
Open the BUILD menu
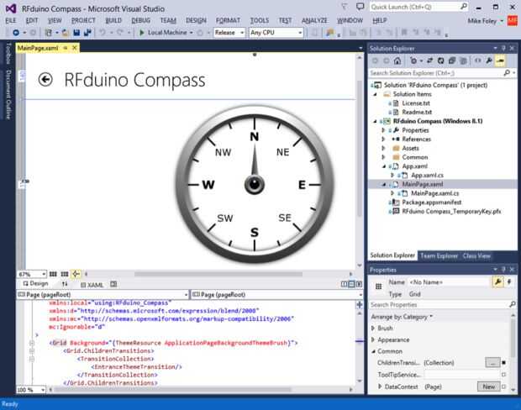[x=113, y=21]
